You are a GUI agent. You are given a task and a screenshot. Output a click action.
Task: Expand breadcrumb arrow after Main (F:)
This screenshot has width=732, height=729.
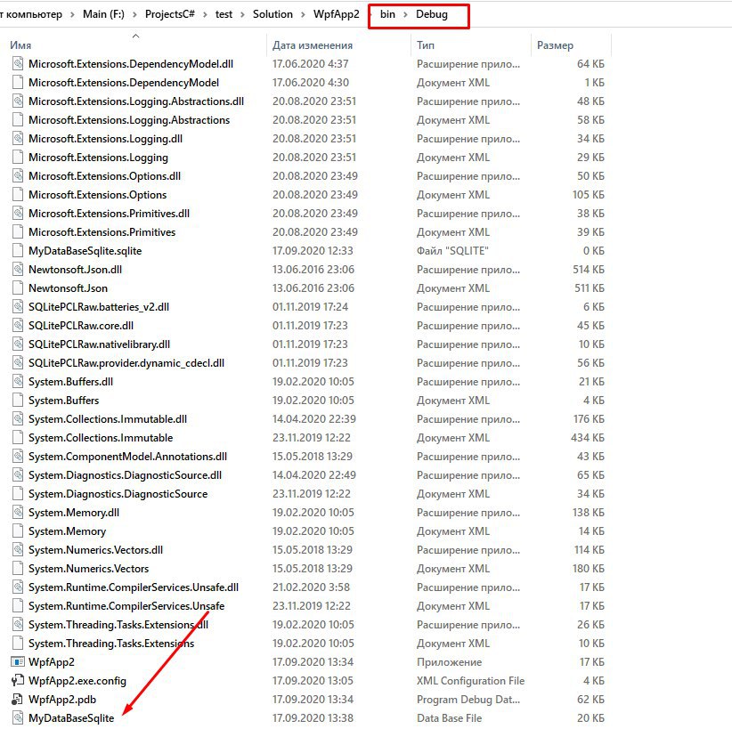point(135,14)
